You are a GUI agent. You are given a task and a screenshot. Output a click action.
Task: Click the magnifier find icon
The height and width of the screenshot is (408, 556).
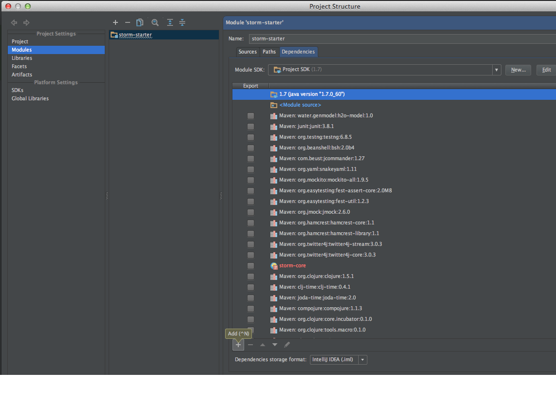click(x=155, y=22)
